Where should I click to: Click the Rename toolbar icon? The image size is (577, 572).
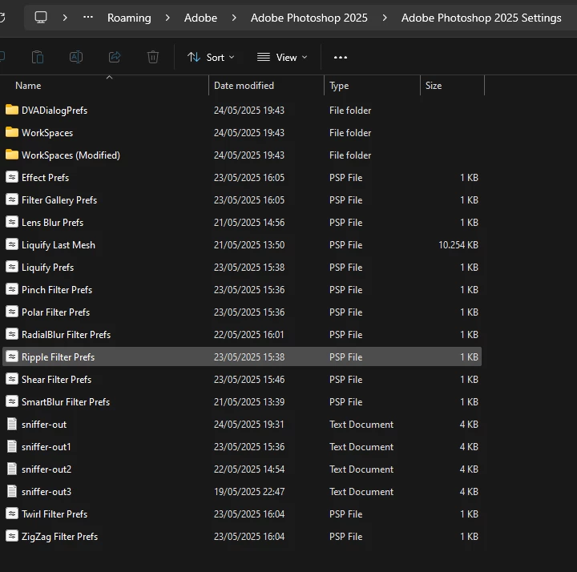pyautogui.click(x=76, y=57)
